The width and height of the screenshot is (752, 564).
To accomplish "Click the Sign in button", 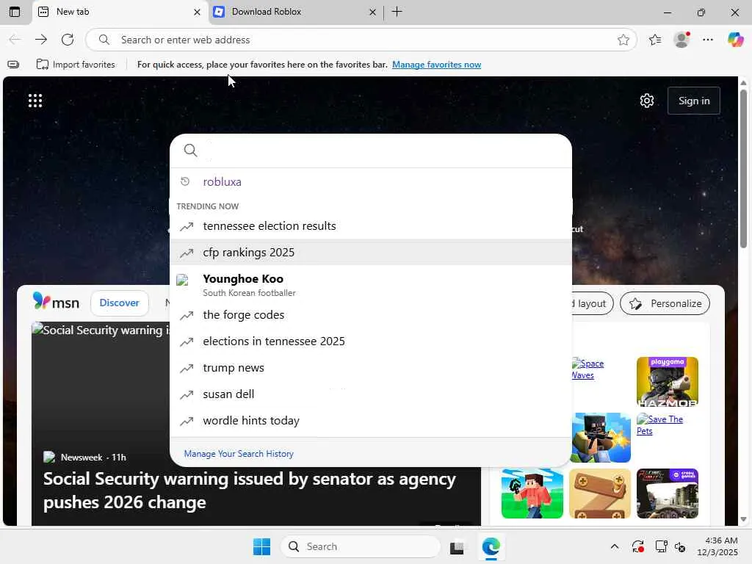I will pos(693,101).
